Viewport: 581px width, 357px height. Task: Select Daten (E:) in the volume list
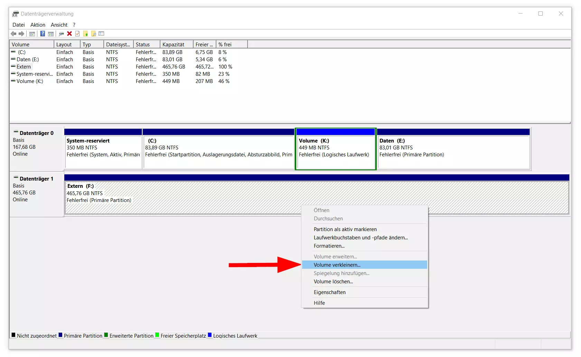[x=28, y=59]
